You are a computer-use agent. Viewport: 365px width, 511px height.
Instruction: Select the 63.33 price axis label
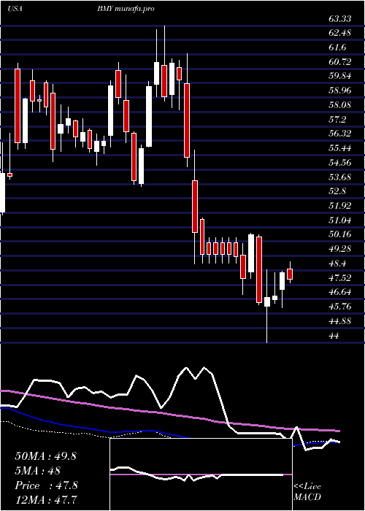[x=340, y=19]
